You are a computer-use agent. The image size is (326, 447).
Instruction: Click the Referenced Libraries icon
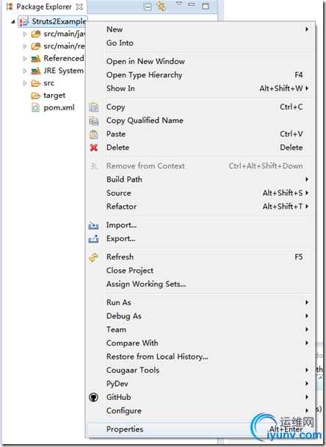[36, 59]
